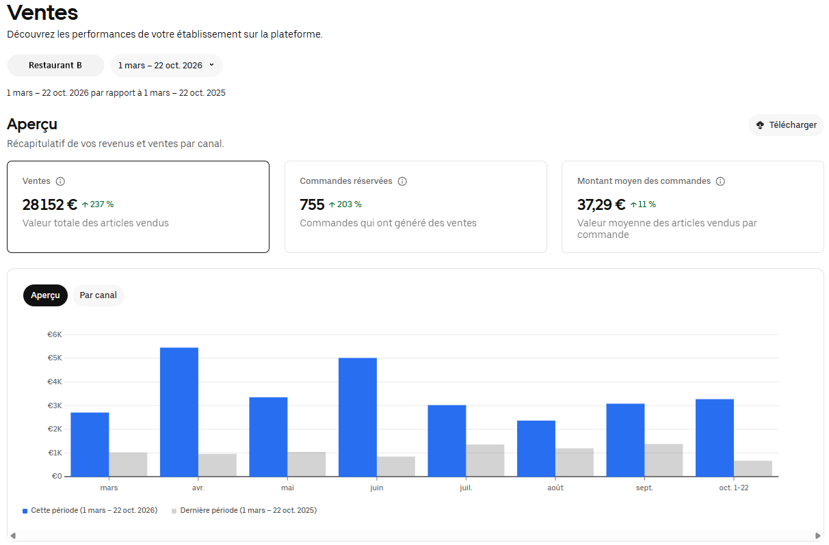Click the gray avr. bar for last period
The width and height of the screenshot is (829, 545).
pos(218,465)
